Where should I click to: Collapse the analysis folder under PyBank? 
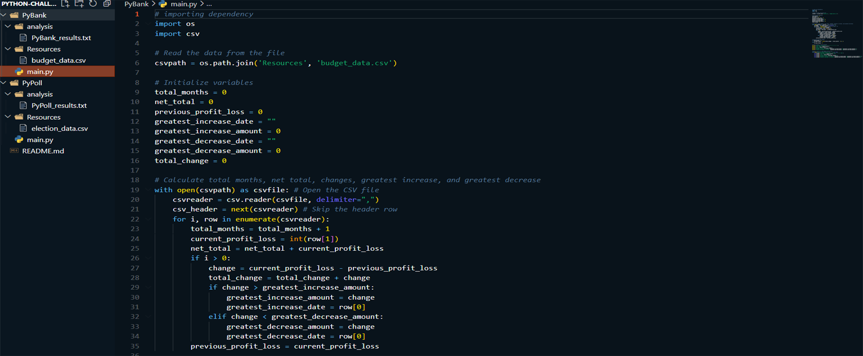point(8,26)
